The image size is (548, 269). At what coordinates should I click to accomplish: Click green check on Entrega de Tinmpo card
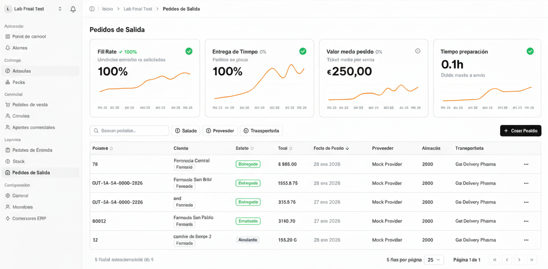click(303, 52)
